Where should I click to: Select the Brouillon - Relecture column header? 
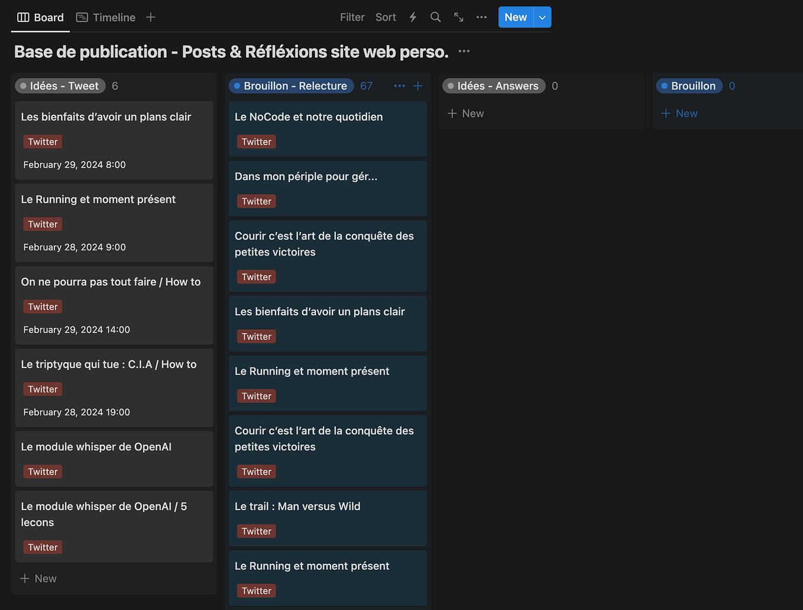point(291,86)
